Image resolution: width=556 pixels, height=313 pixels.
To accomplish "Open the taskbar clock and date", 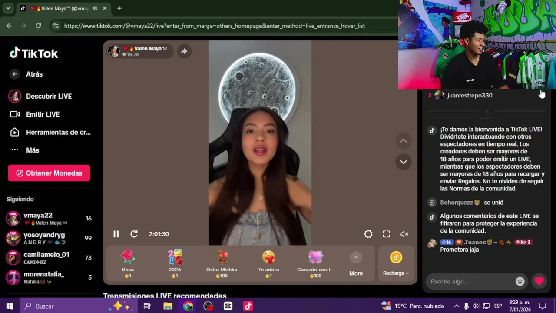I will point(520,306).
